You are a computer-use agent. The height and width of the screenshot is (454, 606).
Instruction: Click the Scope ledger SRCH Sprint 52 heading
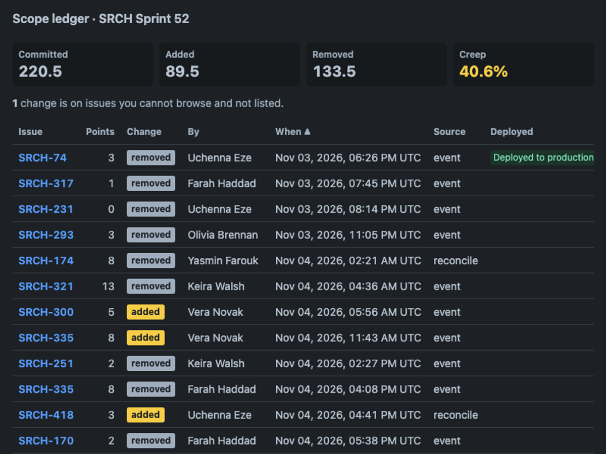101,19
